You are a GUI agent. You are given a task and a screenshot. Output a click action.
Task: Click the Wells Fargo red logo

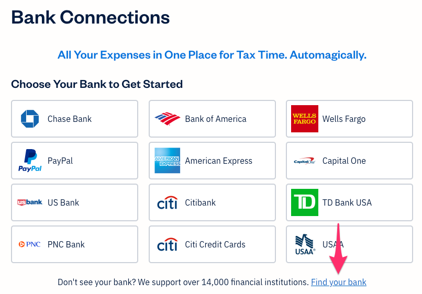pos(304,119)
